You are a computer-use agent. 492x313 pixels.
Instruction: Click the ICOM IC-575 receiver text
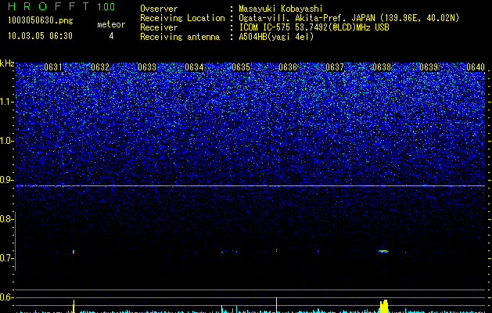click(x=314, y=27)
